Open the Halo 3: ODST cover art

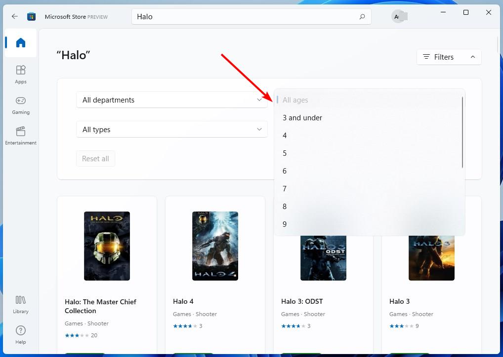(x=323, y=258)
